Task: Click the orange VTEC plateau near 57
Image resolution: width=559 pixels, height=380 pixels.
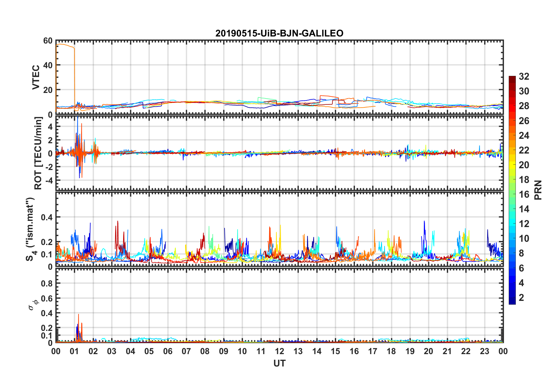Action: pos(65,45)
